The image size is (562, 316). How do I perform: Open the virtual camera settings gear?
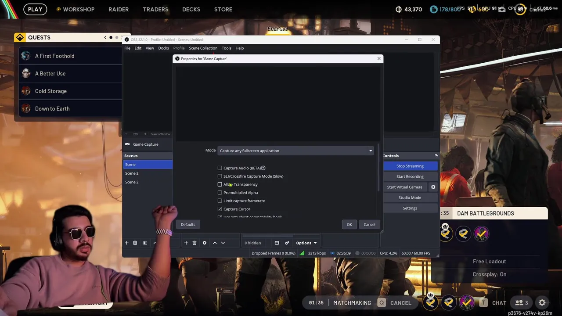(x=433, y=187)
